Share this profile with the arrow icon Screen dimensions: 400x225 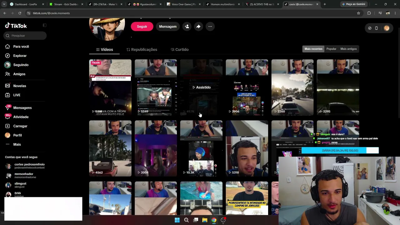click(198, 27)
